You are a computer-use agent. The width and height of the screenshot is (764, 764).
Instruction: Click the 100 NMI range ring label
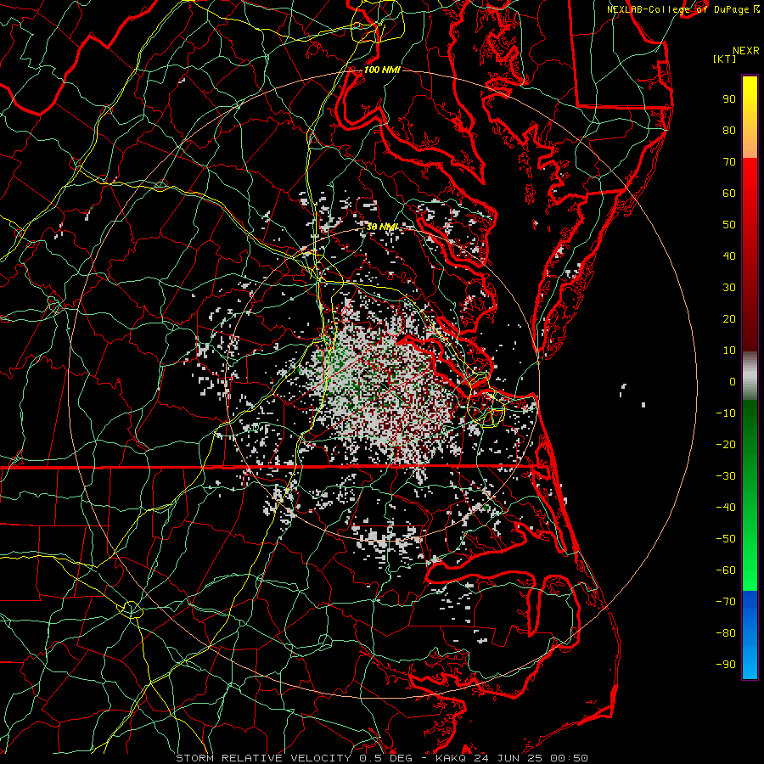coord(381,70)
